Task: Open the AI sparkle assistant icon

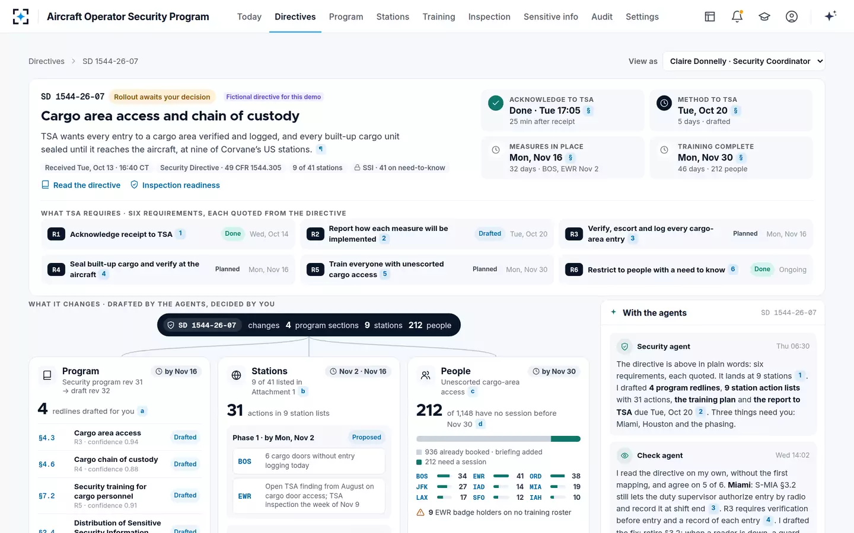Action: 830,16
